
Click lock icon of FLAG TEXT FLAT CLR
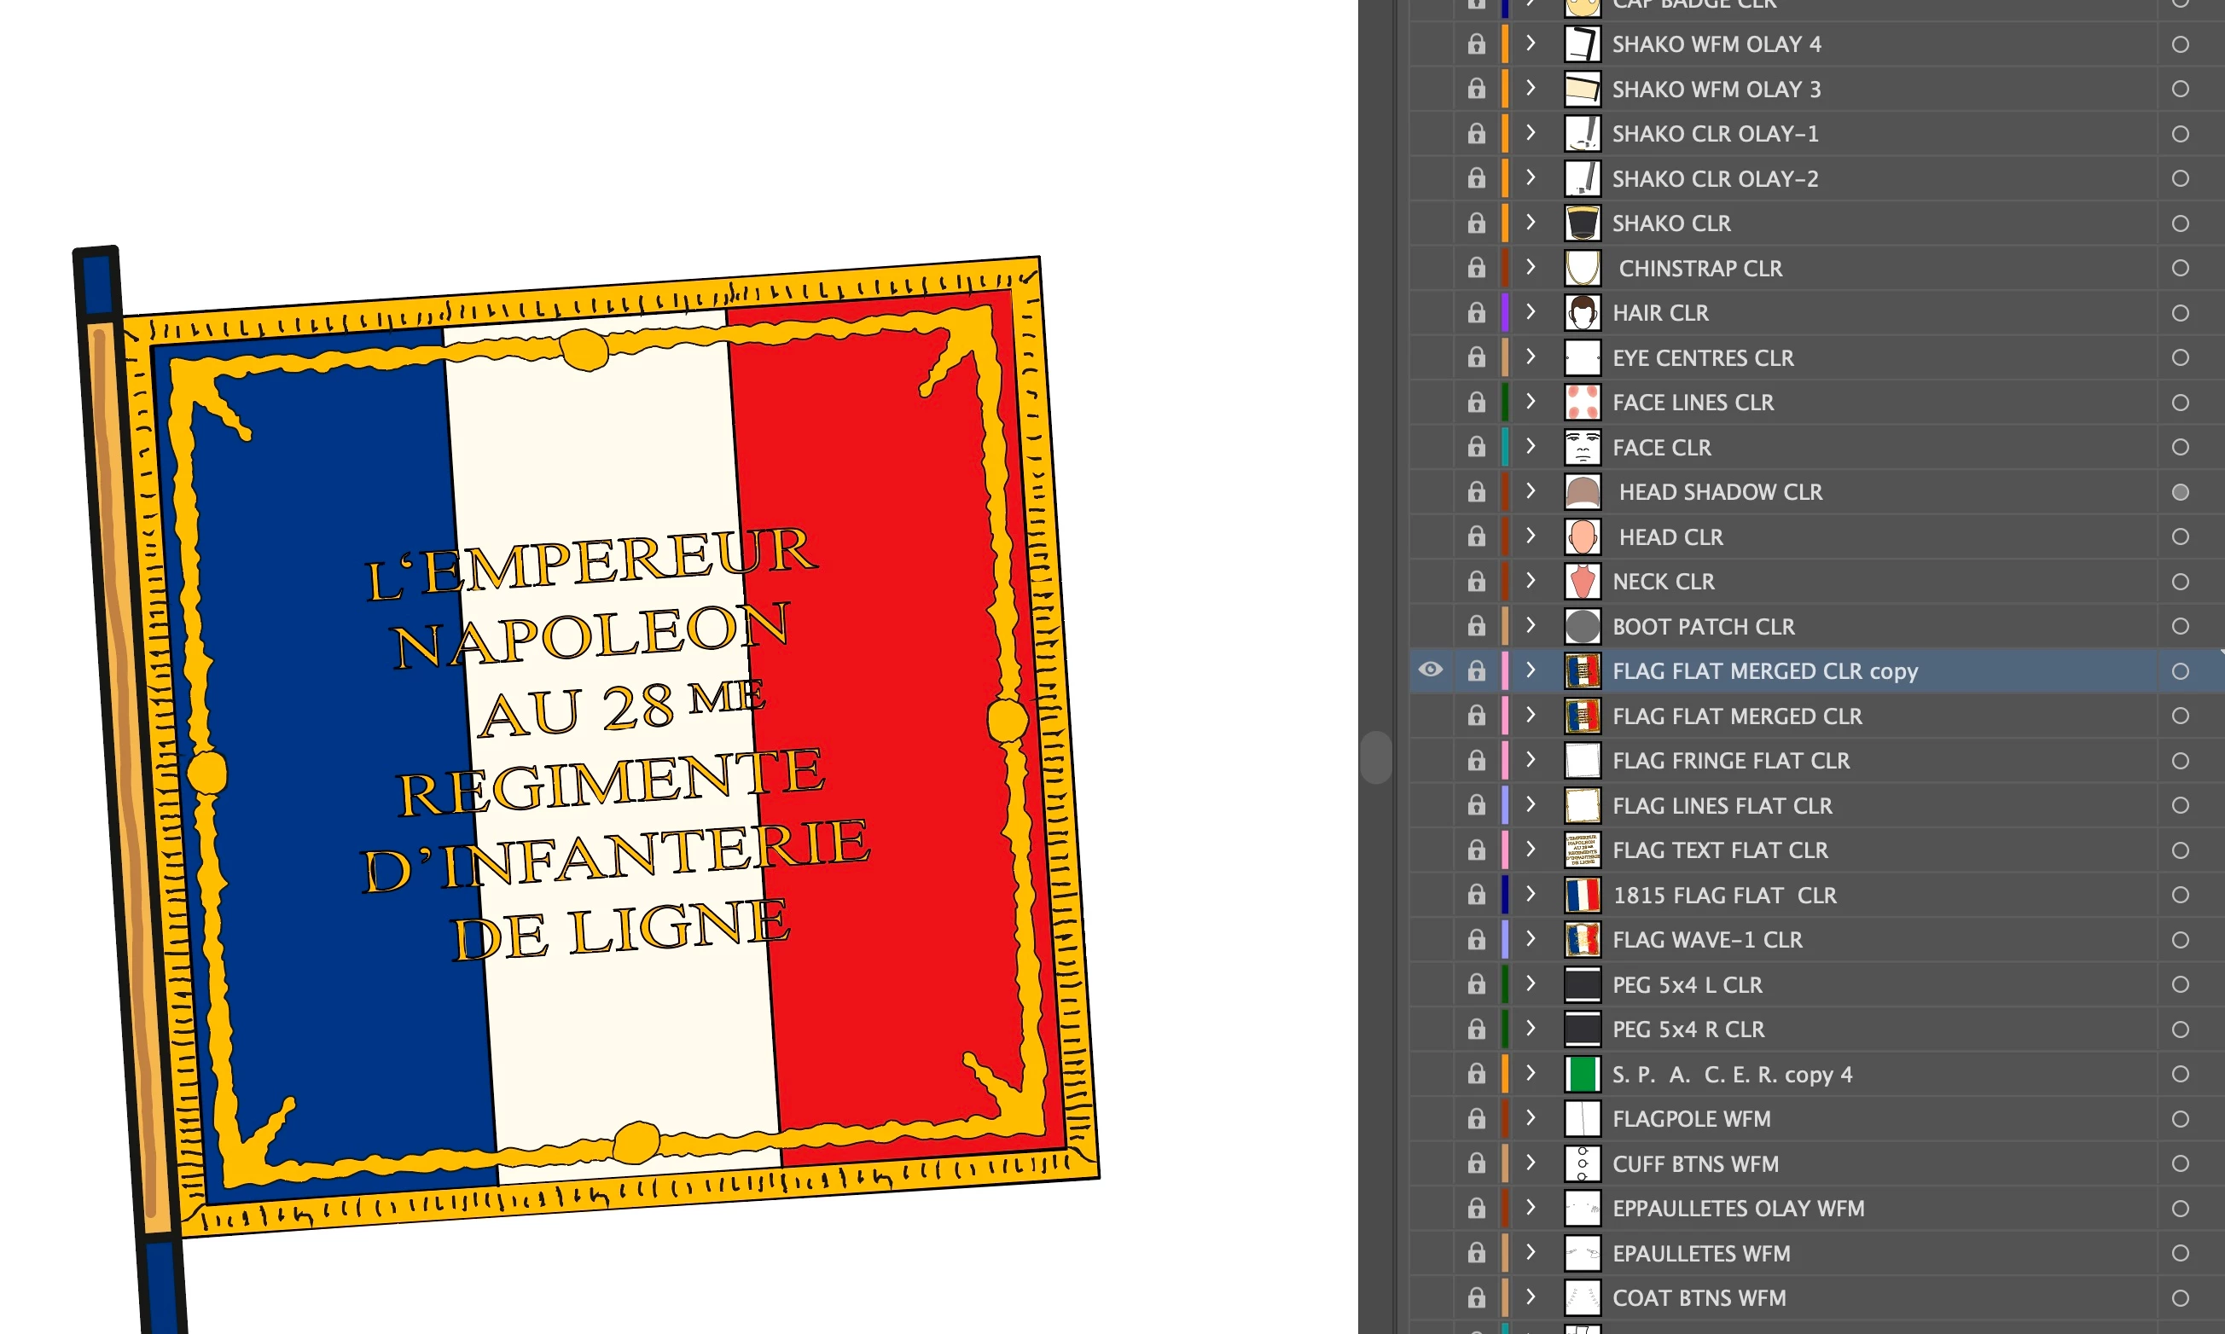[1476, 850]
